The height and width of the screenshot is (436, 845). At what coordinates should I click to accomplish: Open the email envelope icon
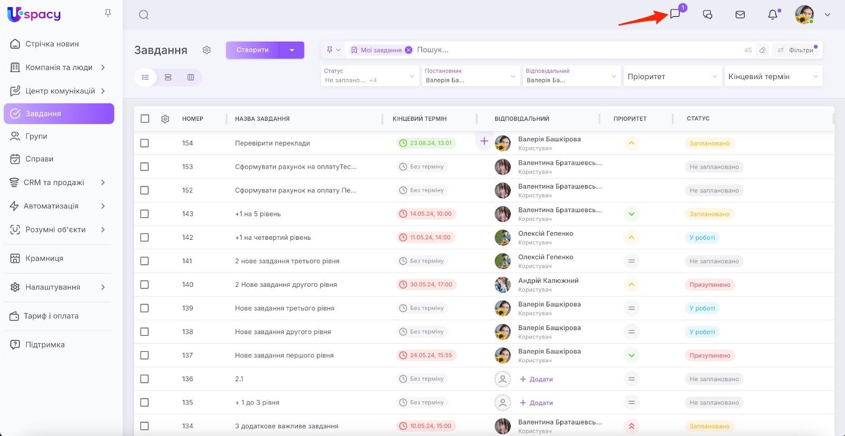pyautogui.click(x=740, y=15)
